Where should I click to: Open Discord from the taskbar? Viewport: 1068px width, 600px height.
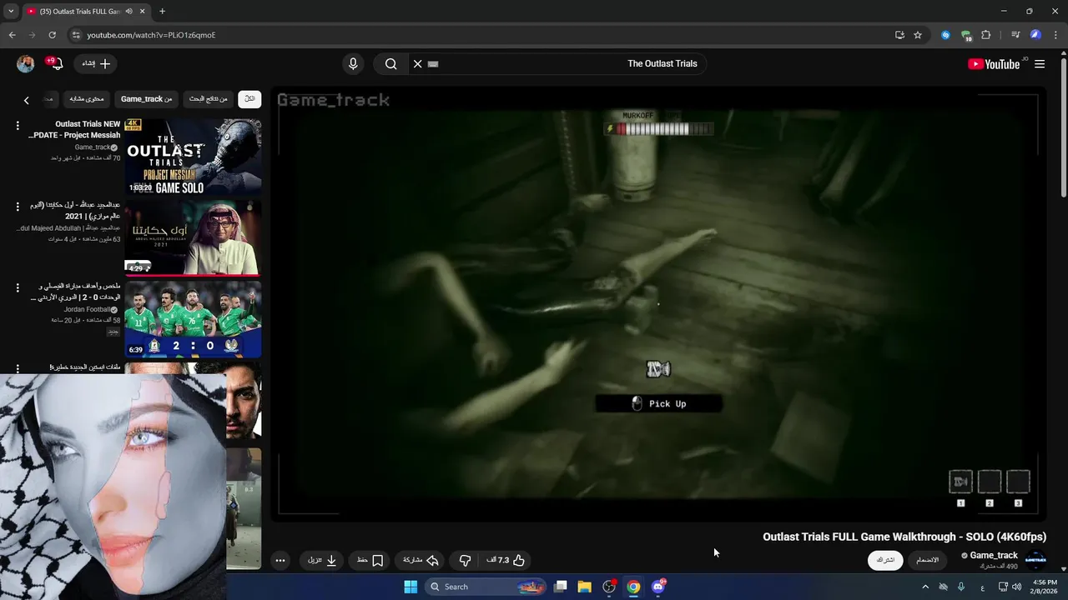(658, 587)
